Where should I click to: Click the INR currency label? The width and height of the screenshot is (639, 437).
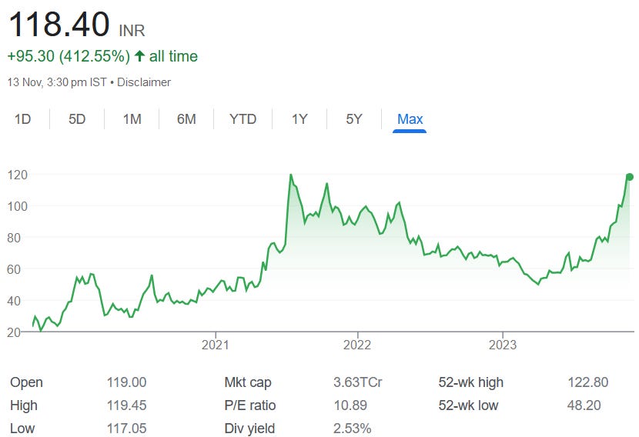[132, 31]
